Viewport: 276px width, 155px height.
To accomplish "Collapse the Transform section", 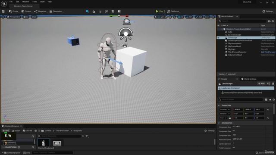I will (x=219, y=105).
